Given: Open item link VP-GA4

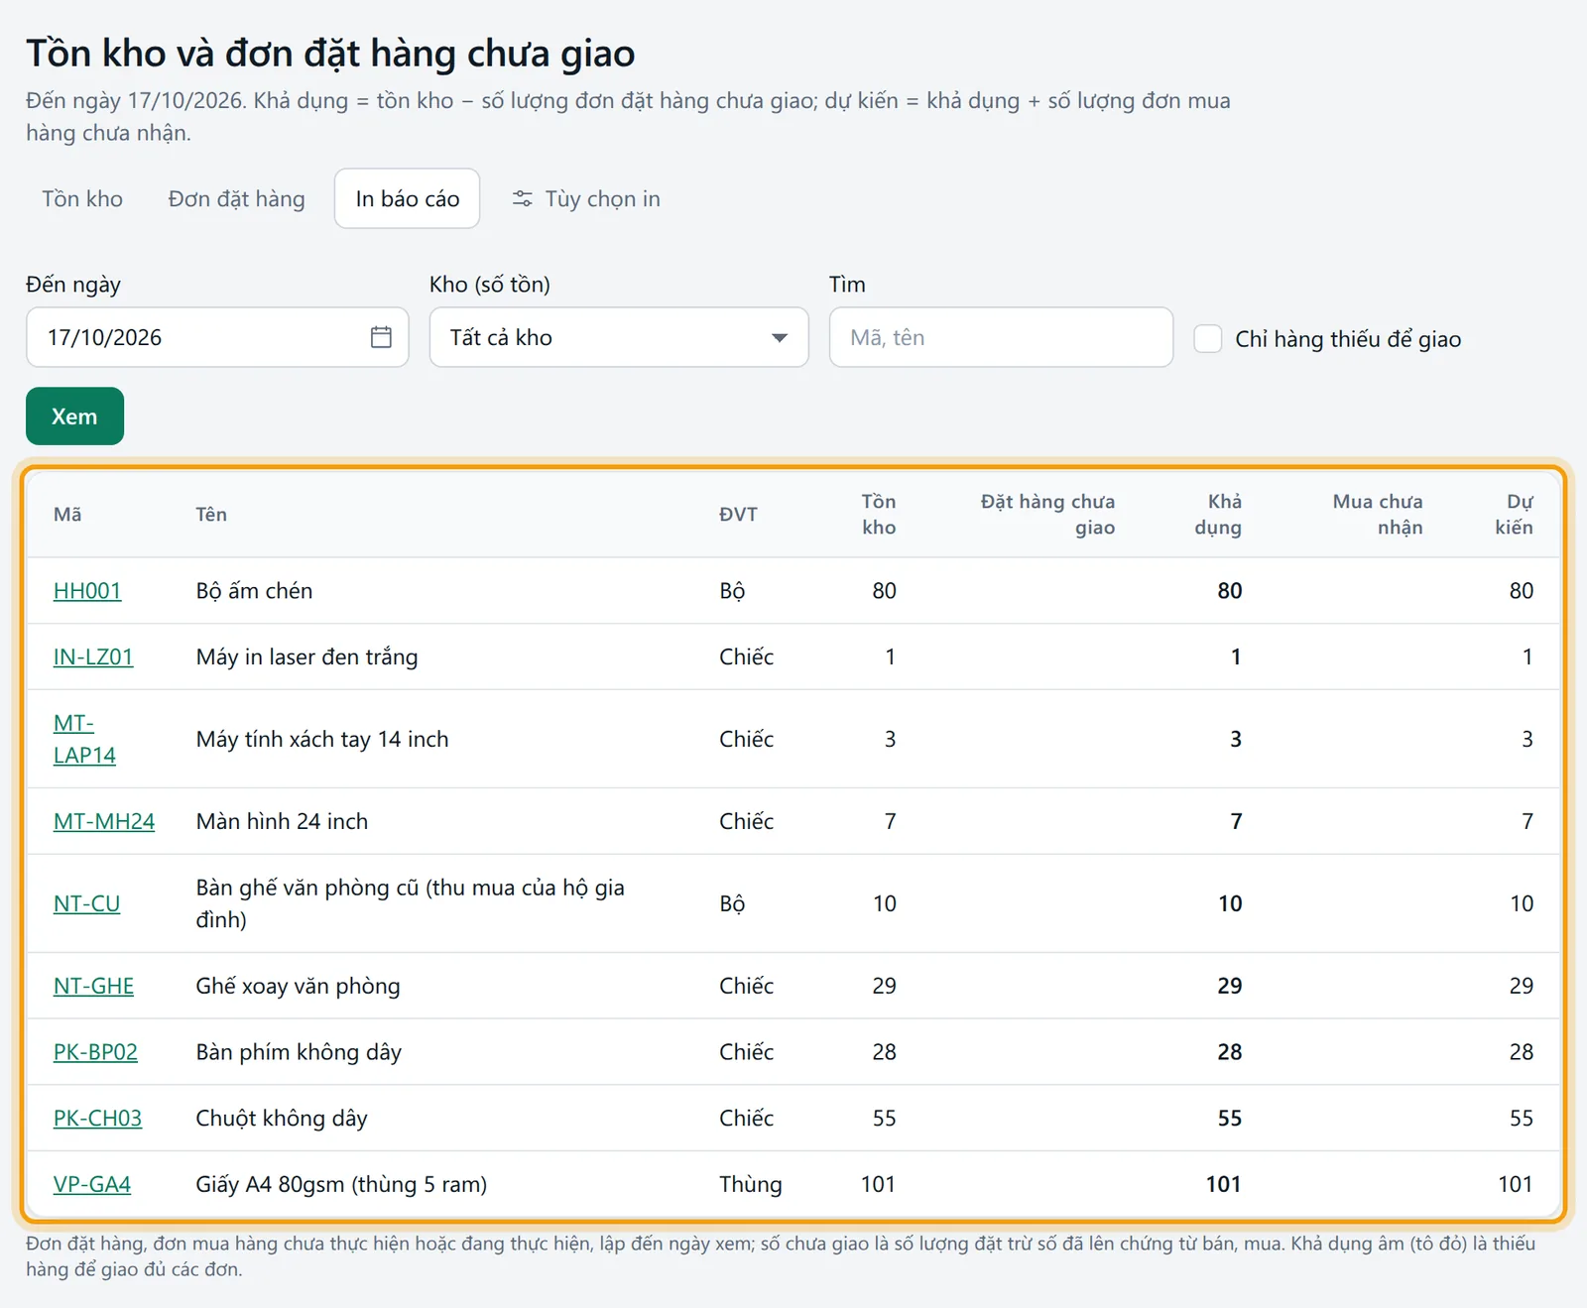Looking at the screenshot, I should click(x=92, y=1184).
